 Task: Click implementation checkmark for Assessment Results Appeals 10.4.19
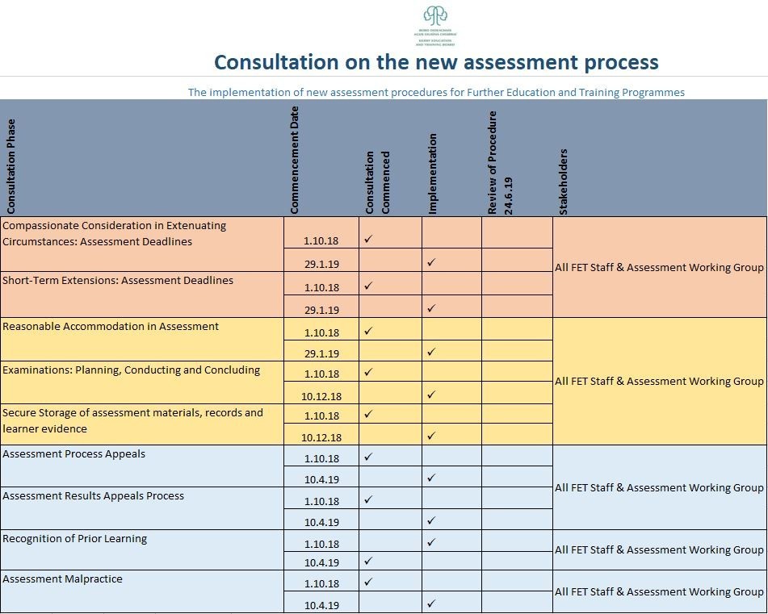pyautogui.click(x=431, y=520)
